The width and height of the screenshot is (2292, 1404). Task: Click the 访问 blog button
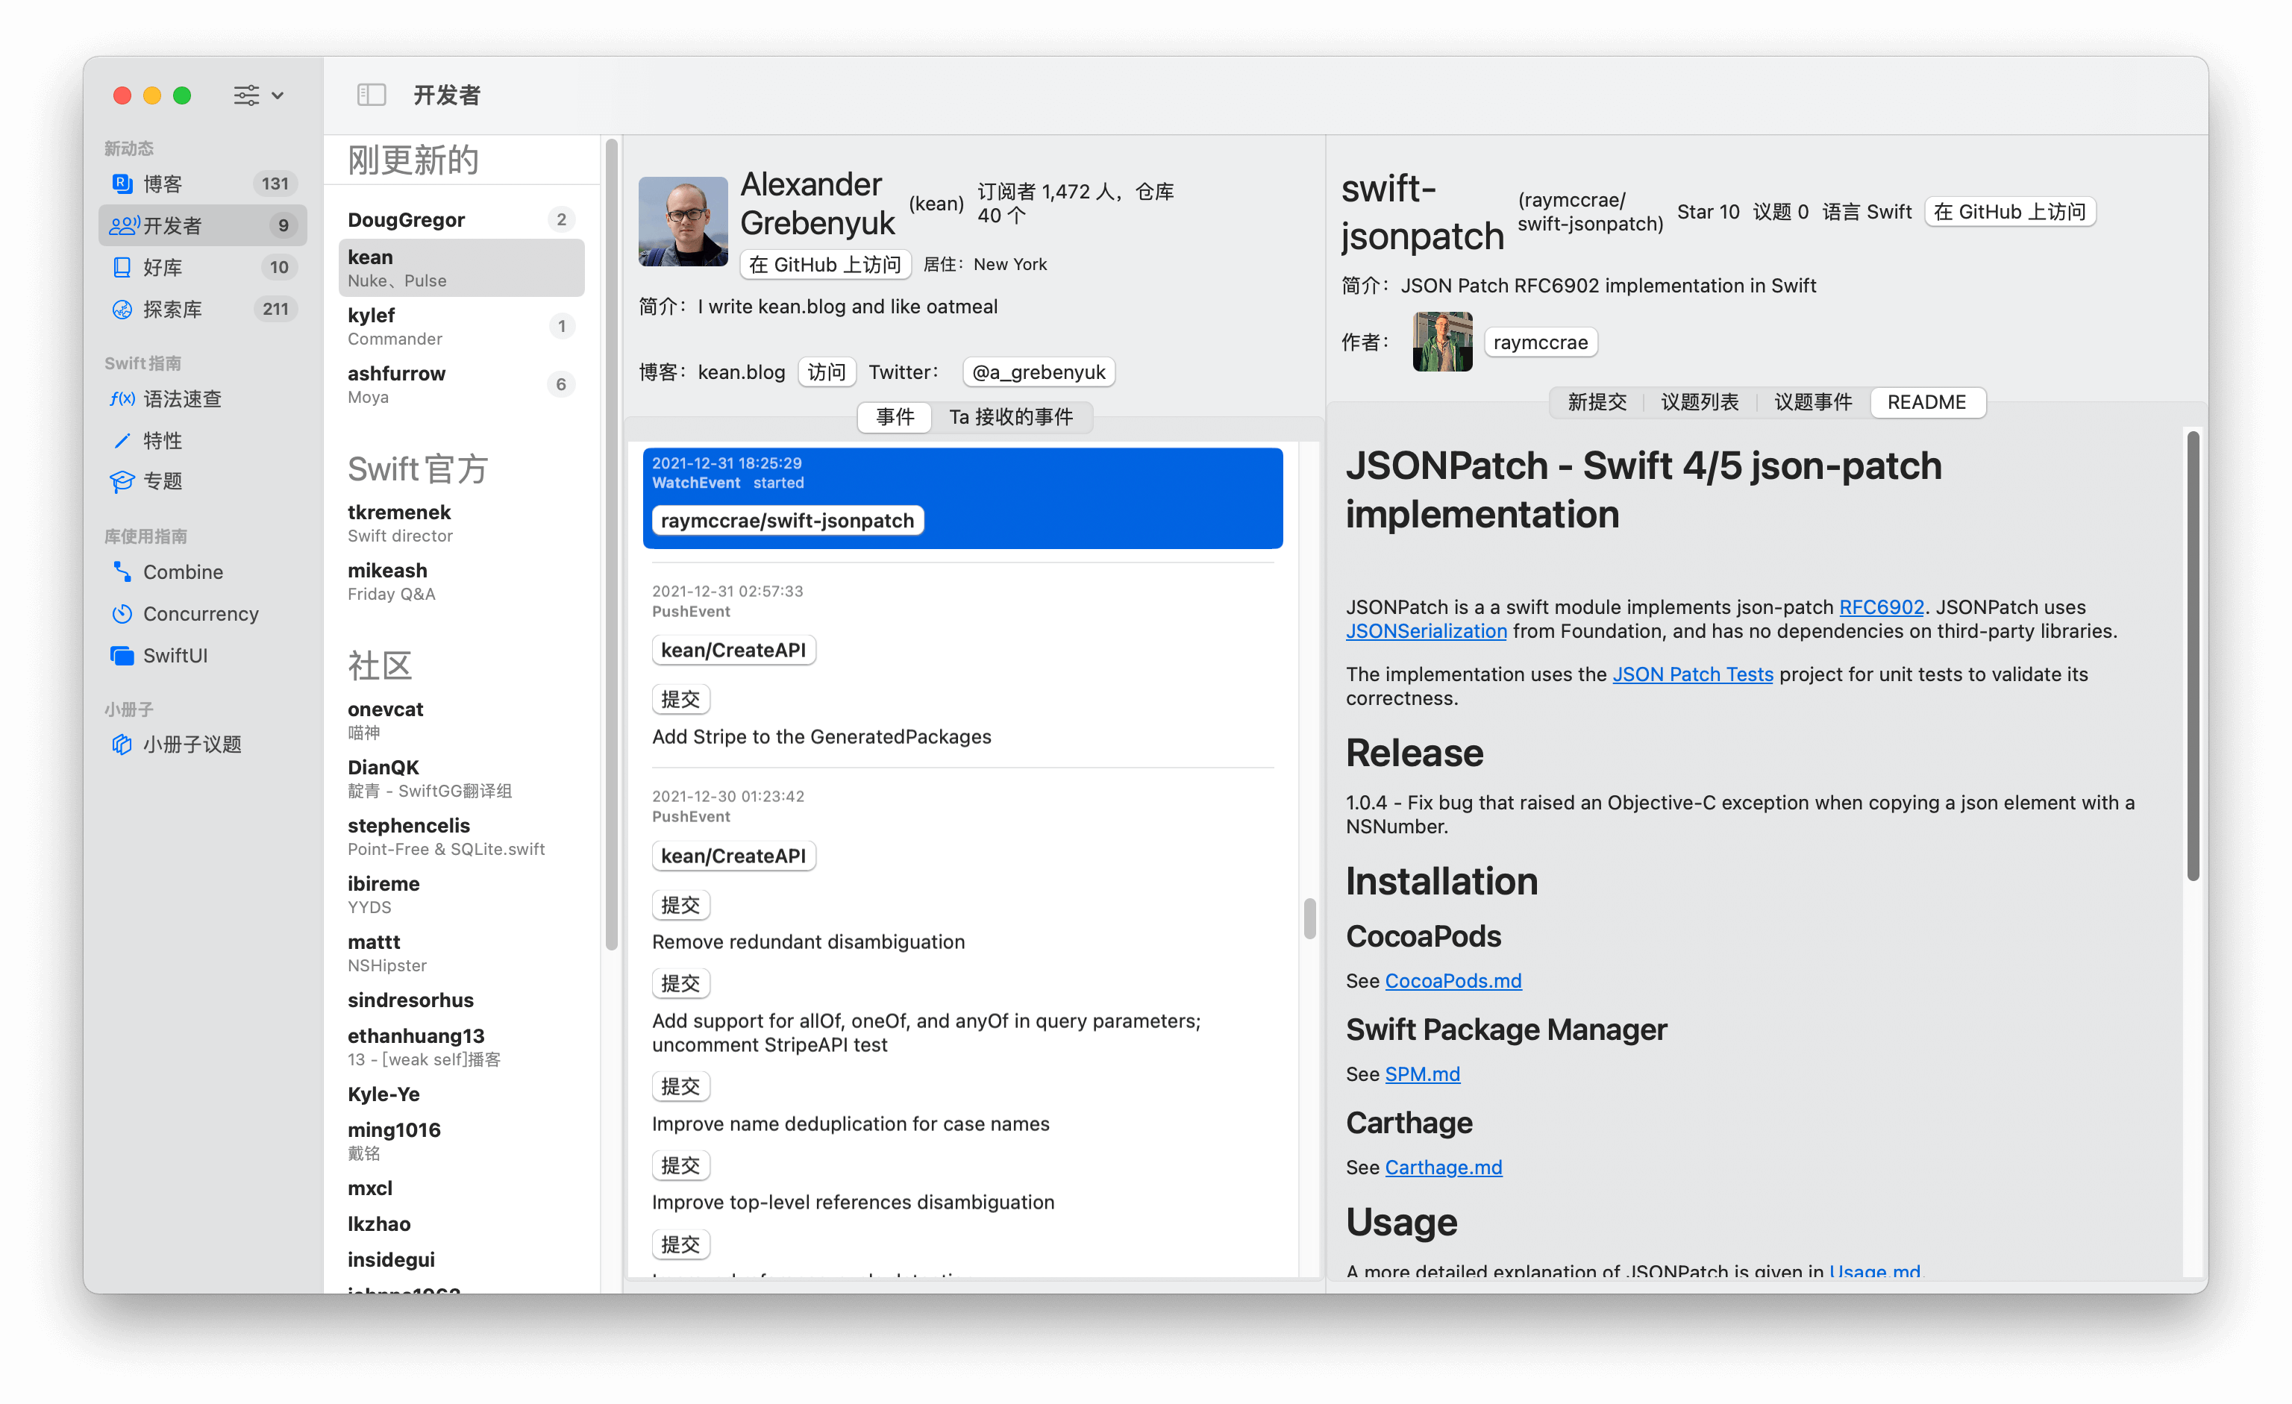[826, 372]
